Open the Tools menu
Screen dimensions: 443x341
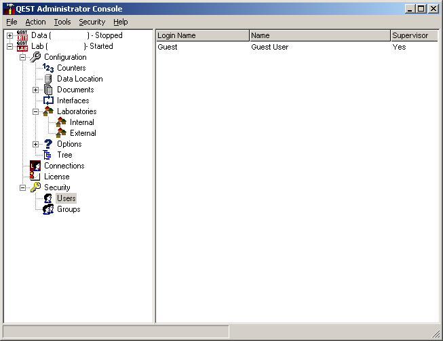point(62,22)
